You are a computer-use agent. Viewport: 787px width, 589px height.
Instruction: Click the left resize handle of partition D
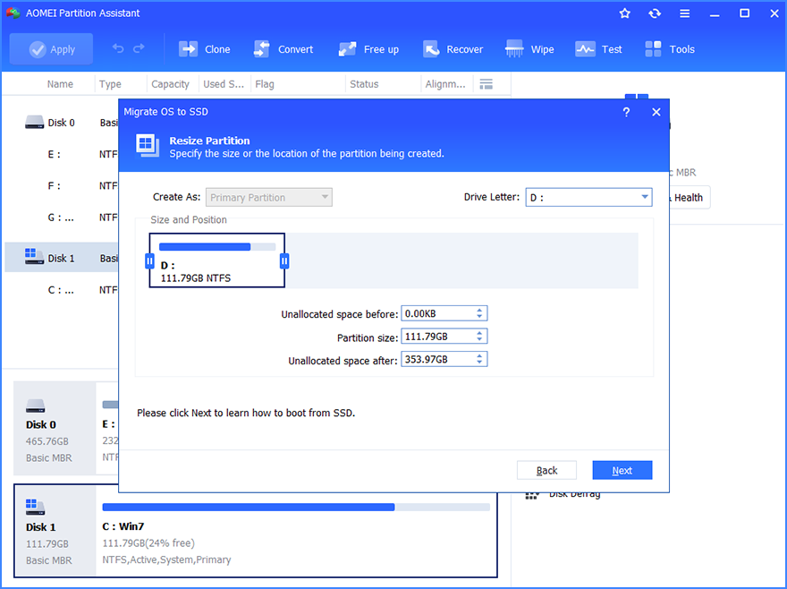149,260
